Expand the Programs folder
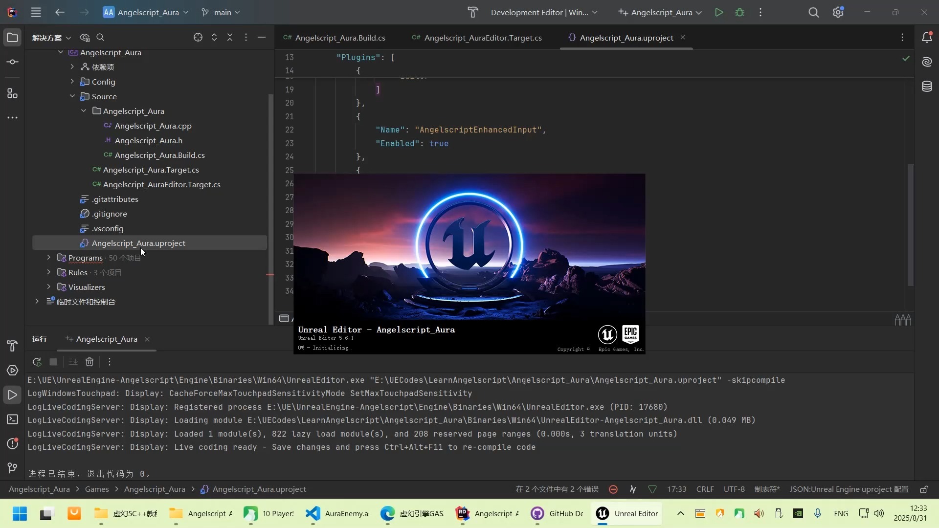939x528 pixels. [48, 257]
